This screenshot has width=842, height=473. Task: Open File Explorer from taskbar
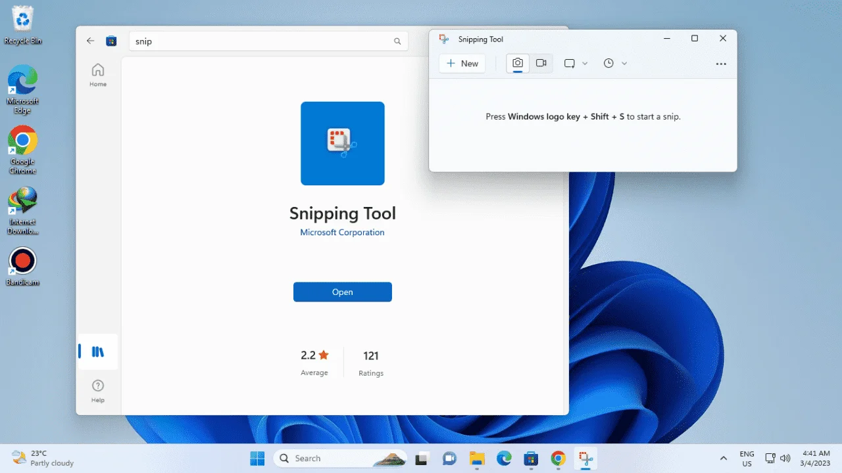coord(477,458)
